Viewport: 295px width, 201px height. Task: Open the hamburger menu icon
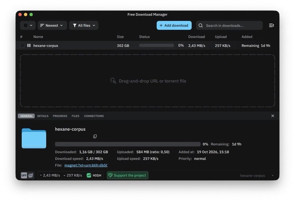click(271, 25)
